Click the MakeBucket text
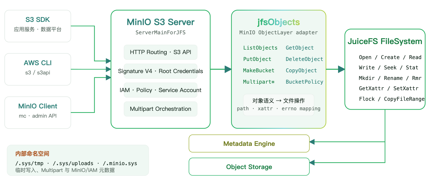This screenshot has height=182, width=433. (259, 70)
